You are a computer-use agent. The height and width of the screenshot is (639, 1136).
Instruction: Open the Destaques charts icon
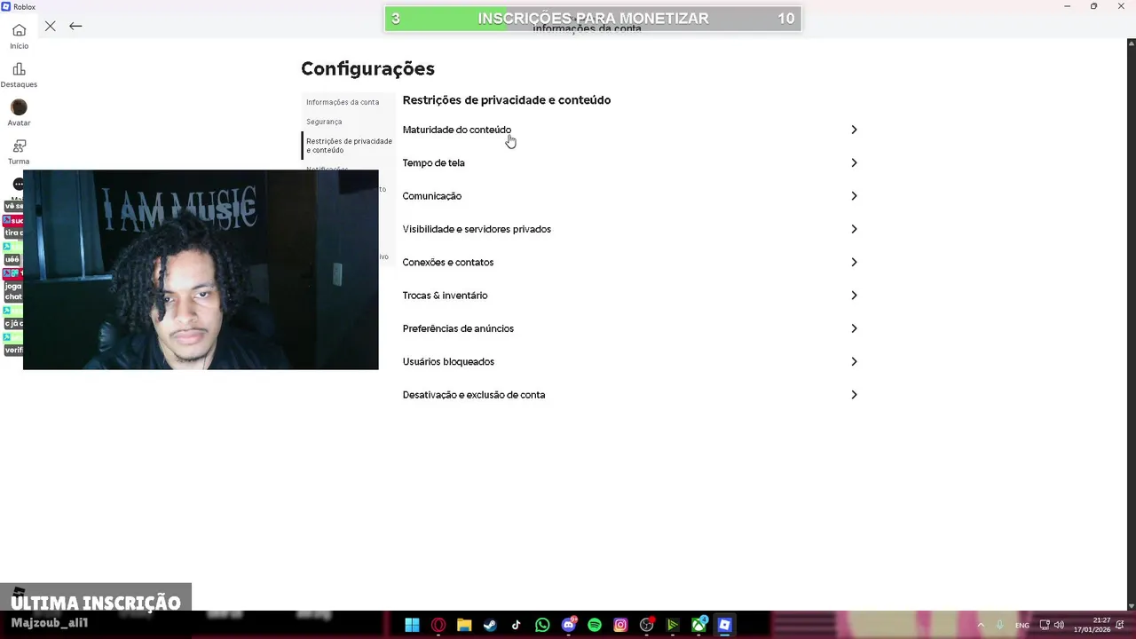coord(19,69)
